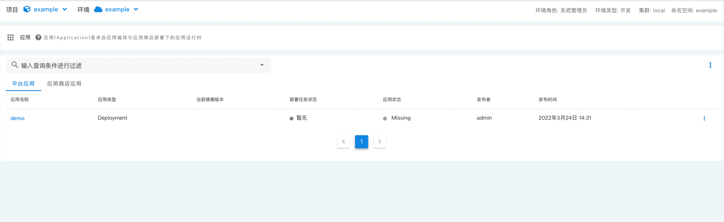Click the 集群: local label

pos(652,11)
